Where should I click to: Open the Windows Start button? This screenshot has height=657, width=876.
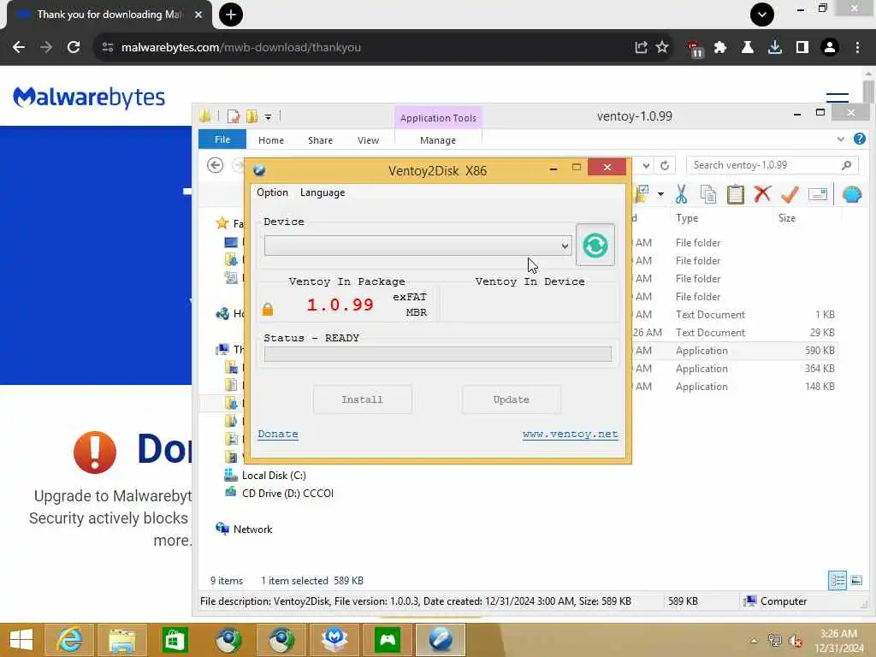click(21, 640)
